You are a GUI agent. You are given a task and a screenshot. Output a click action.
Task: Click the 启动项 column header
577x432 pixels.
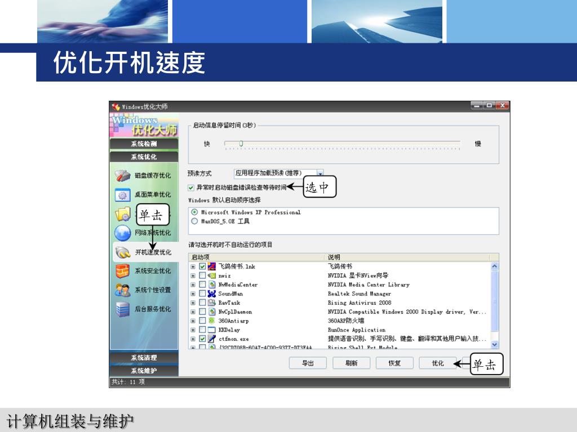[257, 257]
